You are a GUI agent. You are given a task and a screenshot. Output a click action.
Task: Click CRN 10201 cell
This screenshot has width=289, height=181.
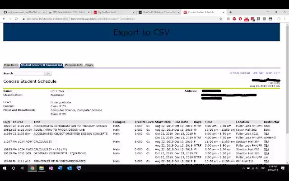[7, 126]
